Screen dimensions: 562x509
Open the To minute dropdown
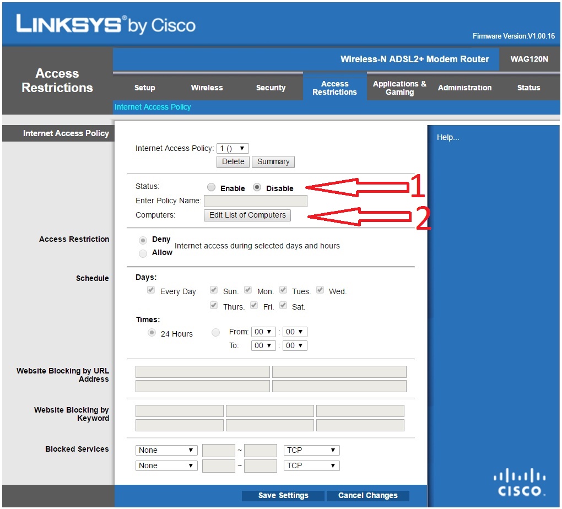(x=295, y=345)
